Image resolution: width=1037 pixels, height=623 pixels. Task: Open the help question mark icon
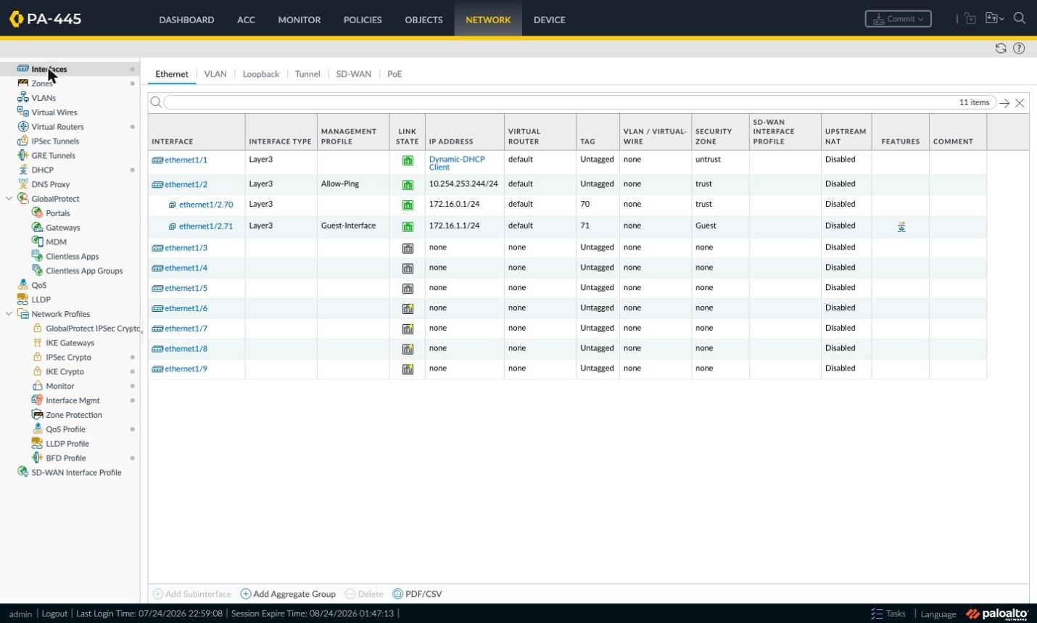[1019, 49]
